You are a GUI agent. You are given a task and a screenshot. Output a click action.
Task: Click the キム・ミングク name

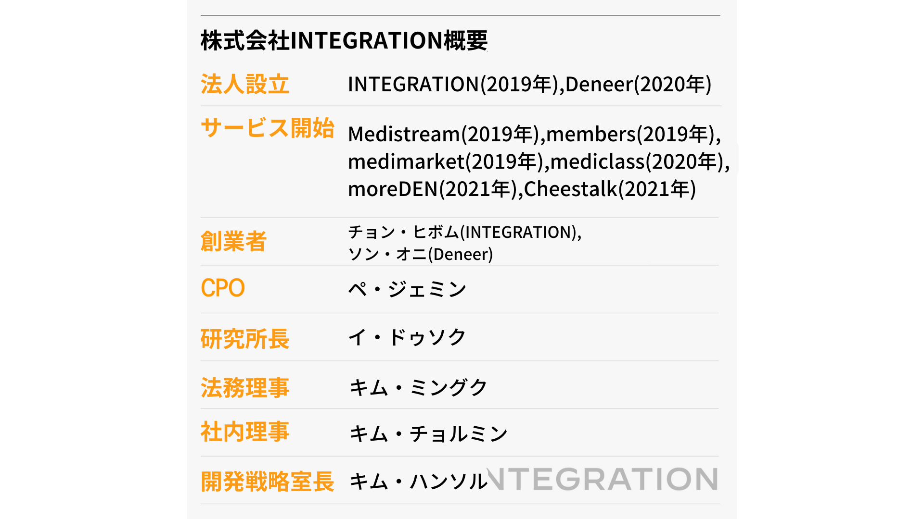coord(418,387)
